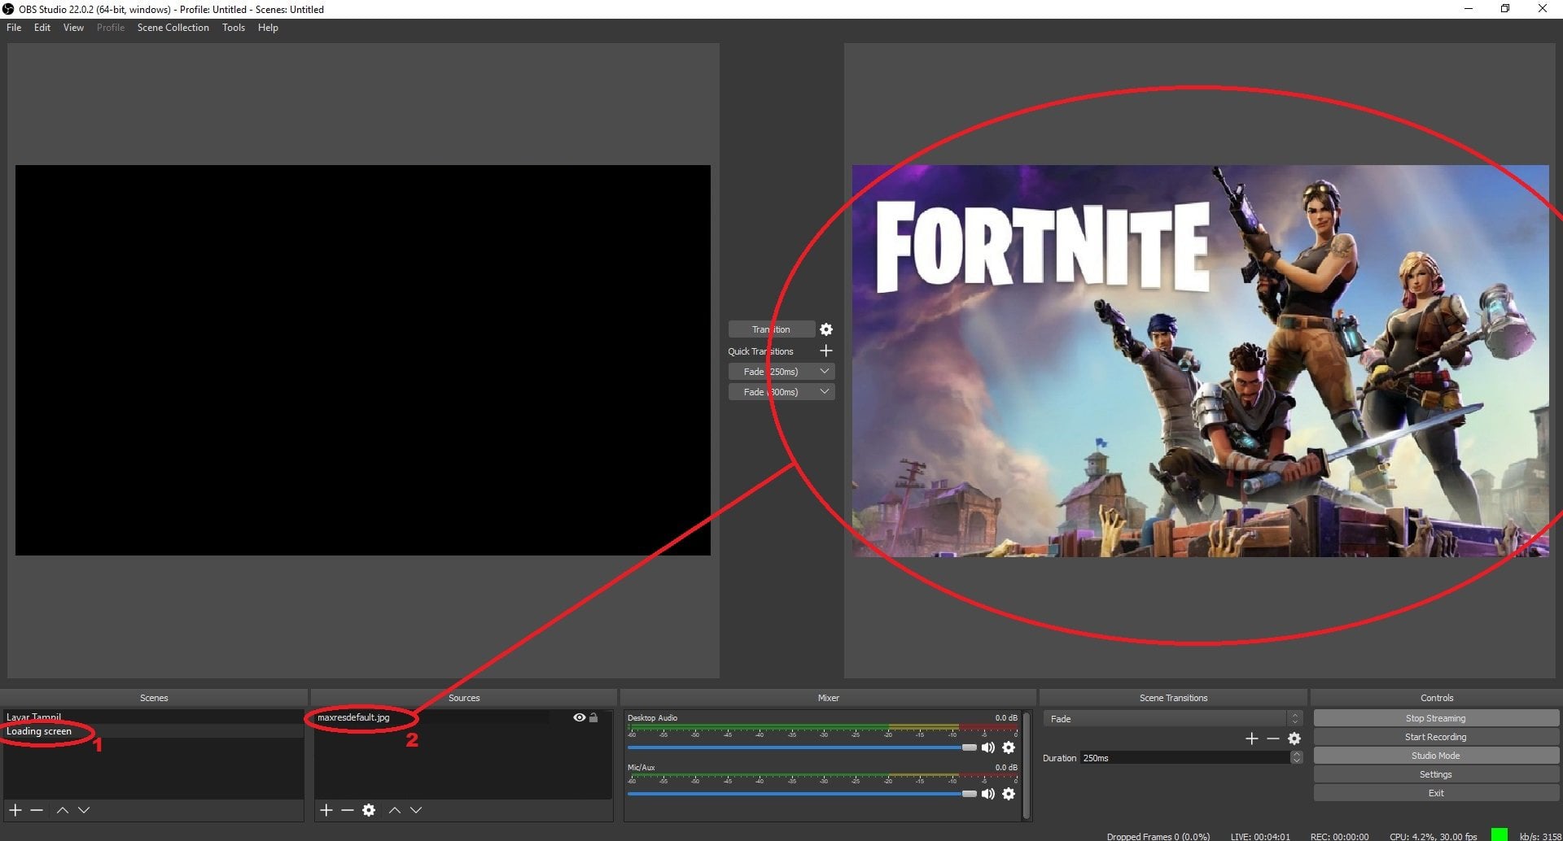Open Mic/Aux settings gear
Viewport: 1563px width, 841px height.
pyautogui.click(x=1009, y=794)
